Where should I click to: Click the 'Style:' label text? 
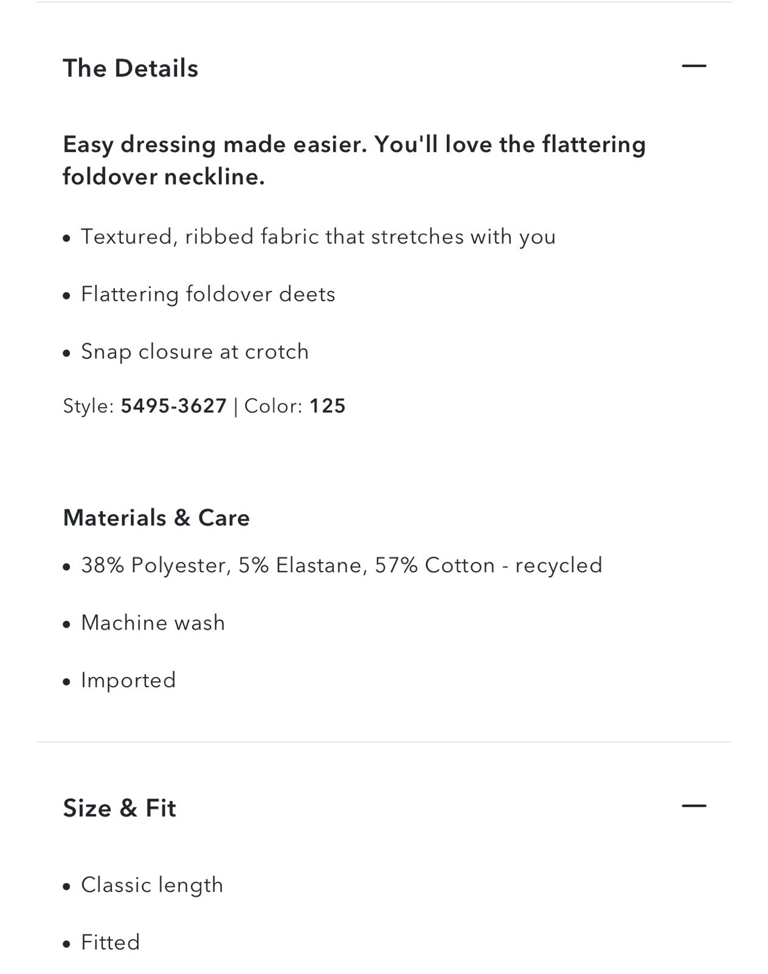coord(89,406)
